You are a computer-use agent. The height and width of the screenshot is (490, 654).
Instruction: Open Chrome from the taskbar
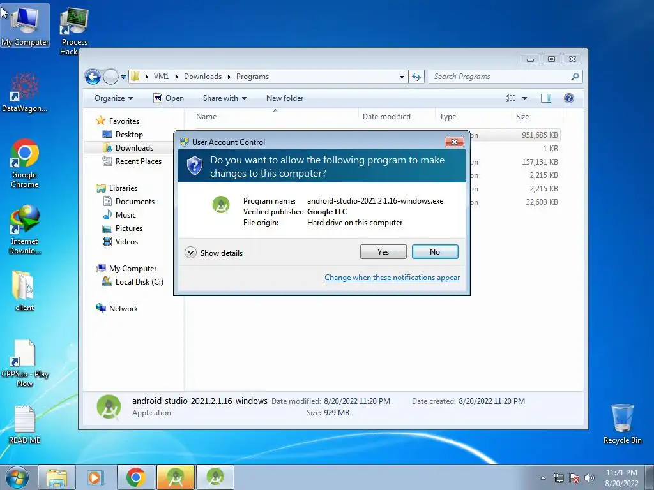pyautogui.click(x=135, y=477)
